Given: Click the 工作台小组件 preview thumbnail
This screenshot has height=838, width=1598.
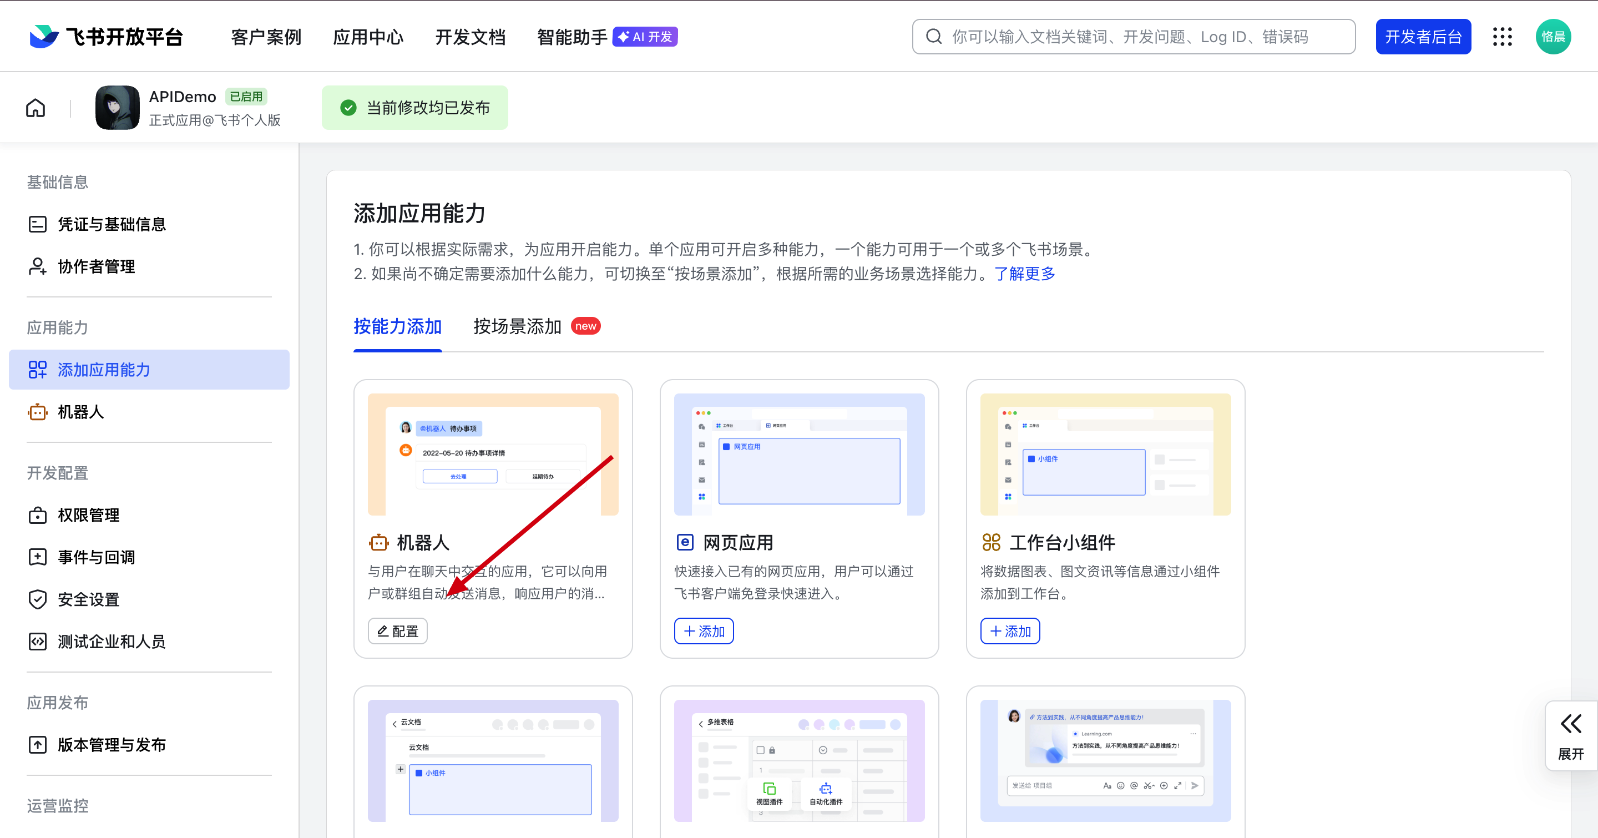Looking at the screenshot, I should click(x=1105, y=454).
